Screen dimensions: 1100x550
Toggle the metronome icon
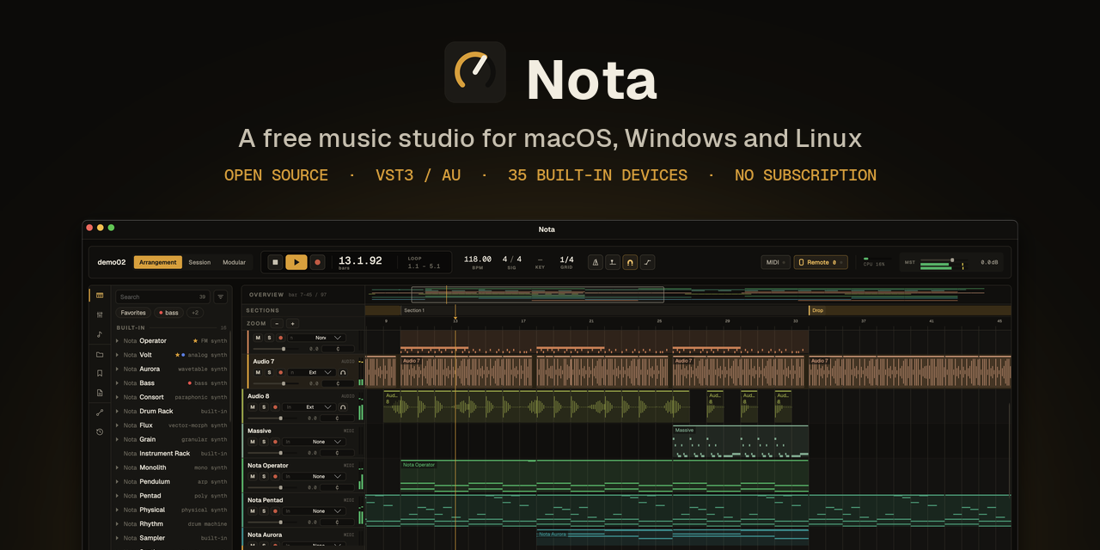point(595,262)
